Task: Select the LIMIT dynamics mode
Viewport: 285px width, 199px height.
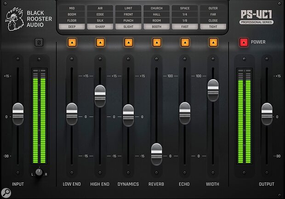Action: pos(128,8)
